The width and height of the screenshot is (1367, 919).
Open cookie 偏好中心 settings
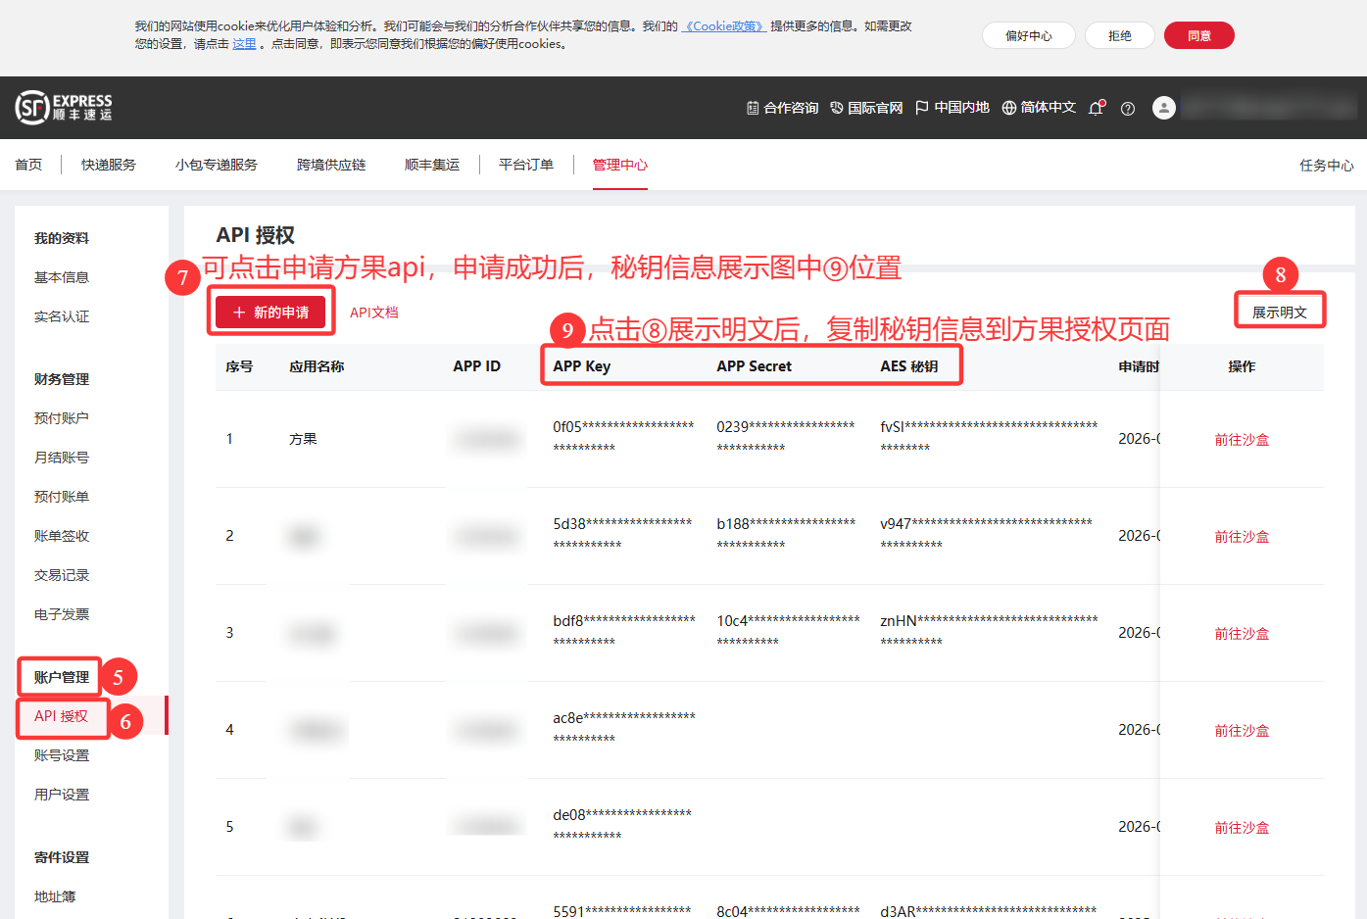tap(1028, 36)
